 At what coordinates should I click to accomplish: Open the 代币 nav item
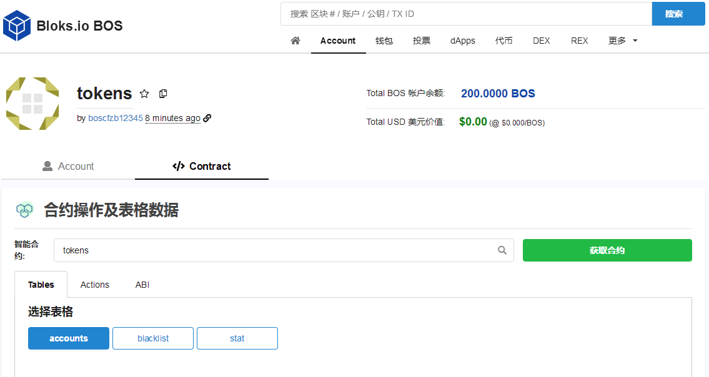tap(503, 41)
